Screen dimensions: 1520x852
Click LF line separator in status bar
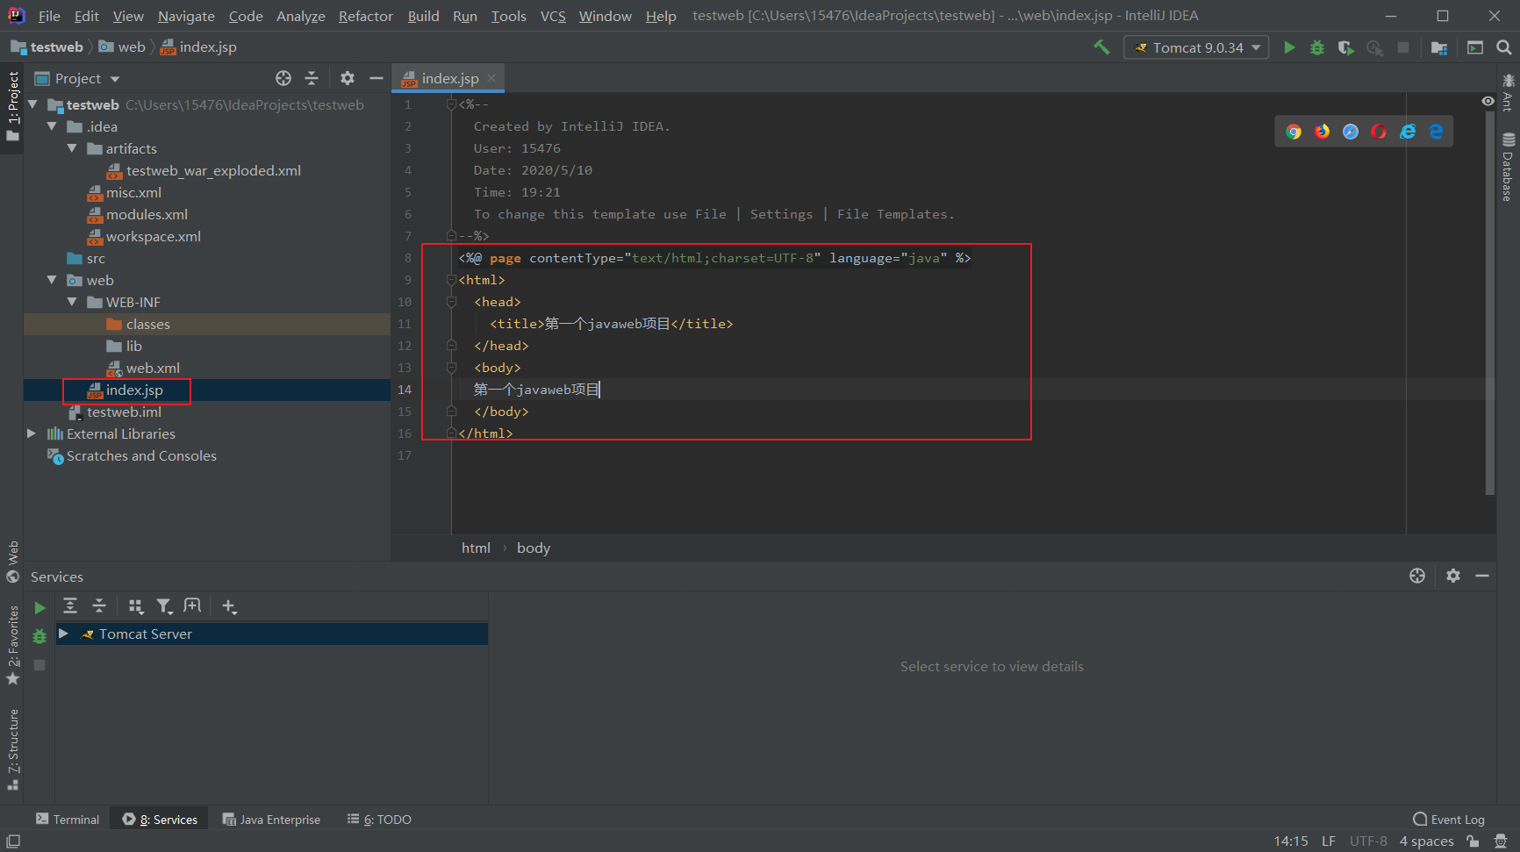[x=1329, y=841]
